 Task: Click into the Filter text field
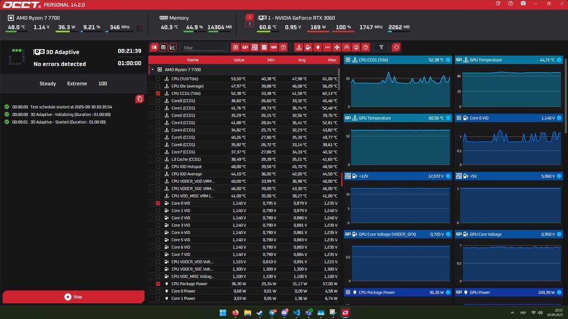203,48
